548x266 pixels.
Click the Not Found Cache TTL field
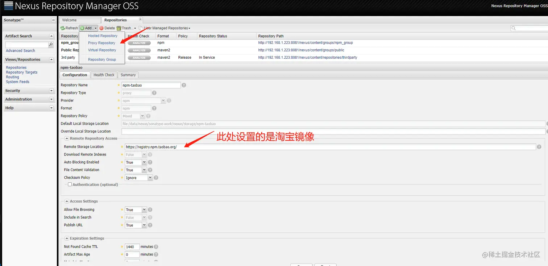(132, 247)
